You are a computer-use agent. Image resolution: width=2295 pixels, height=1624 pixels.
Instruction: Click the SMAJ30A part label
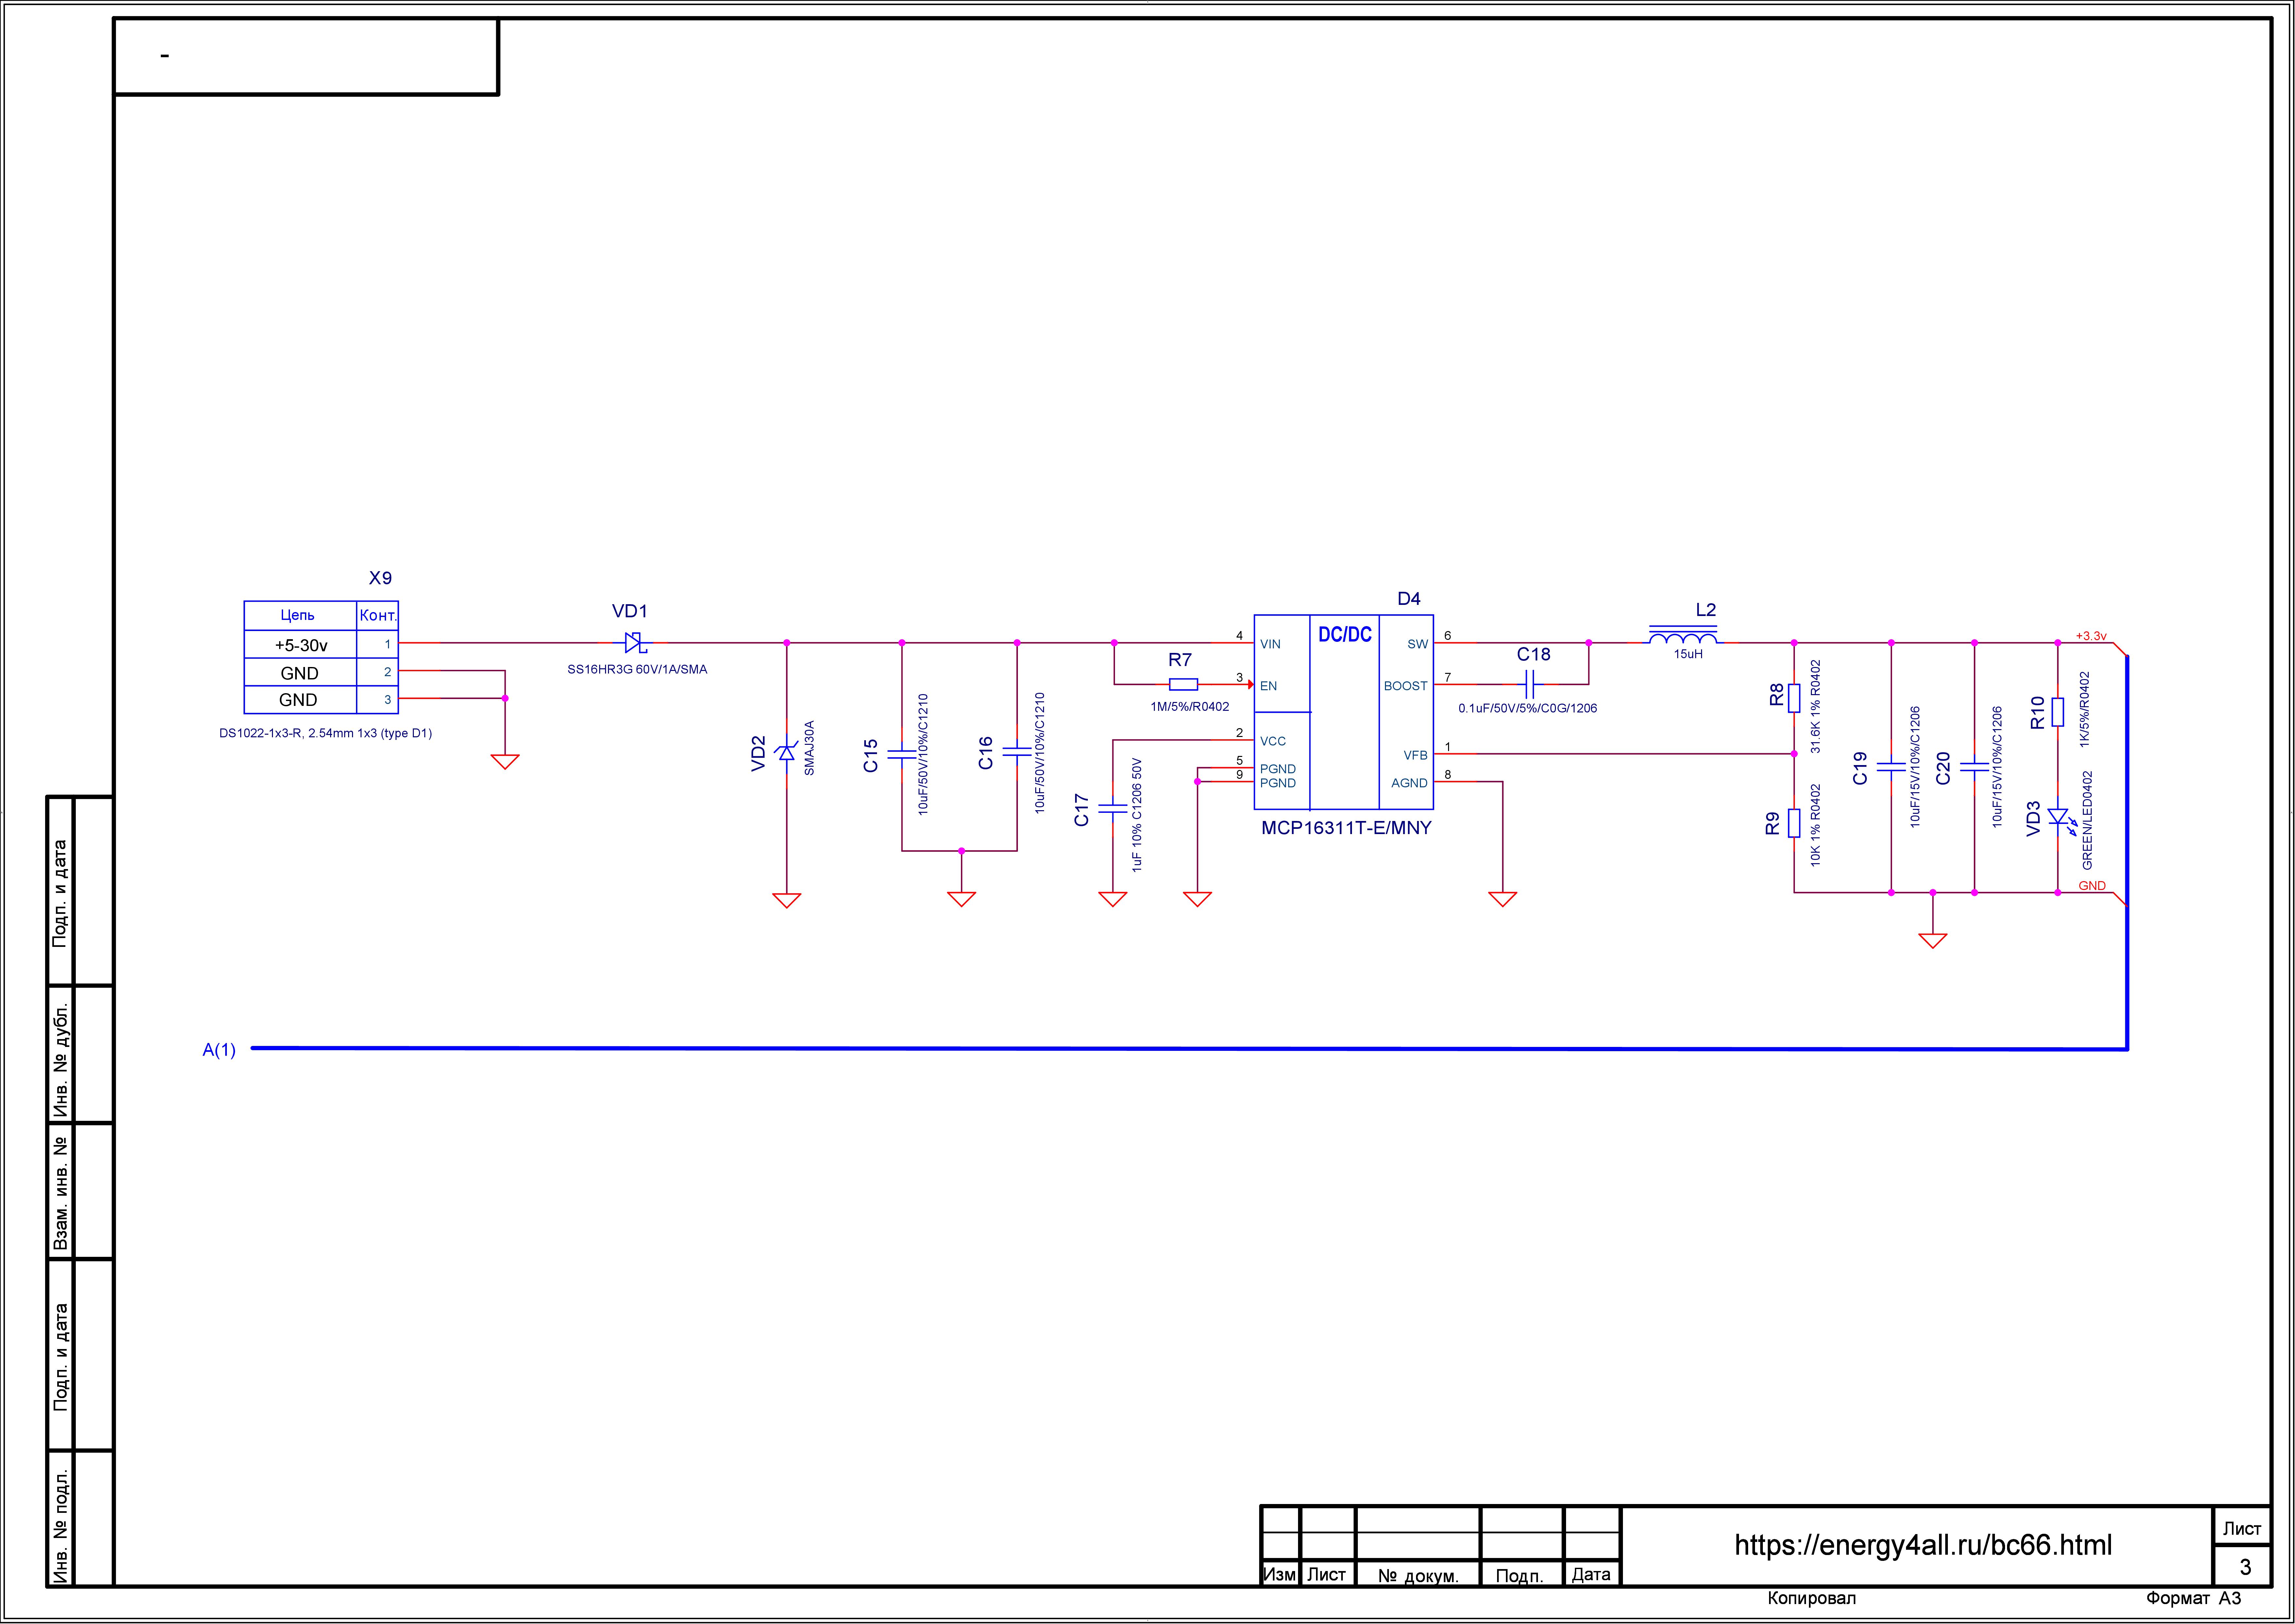[x=810, y=748]
